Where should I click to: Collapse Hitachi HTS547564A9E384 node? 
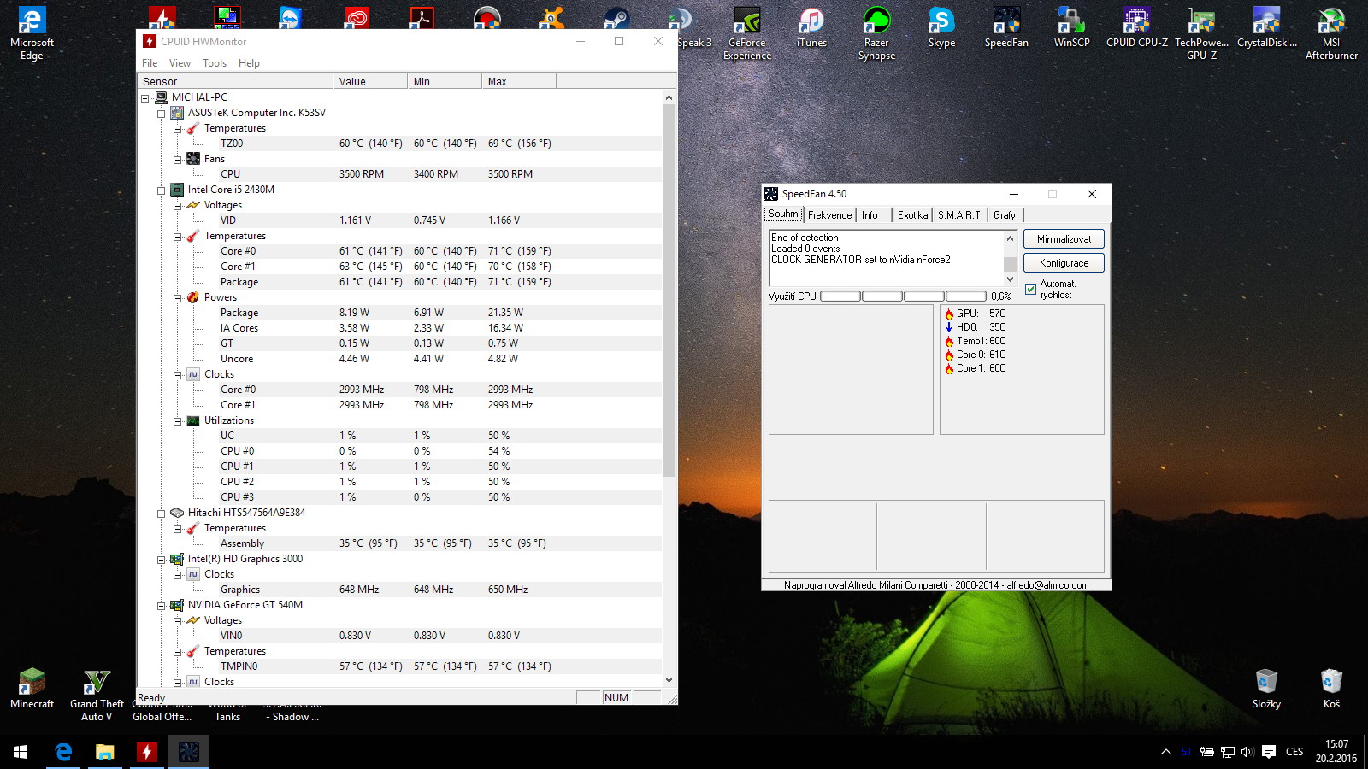pyautogui.click(x=161, y=514)
